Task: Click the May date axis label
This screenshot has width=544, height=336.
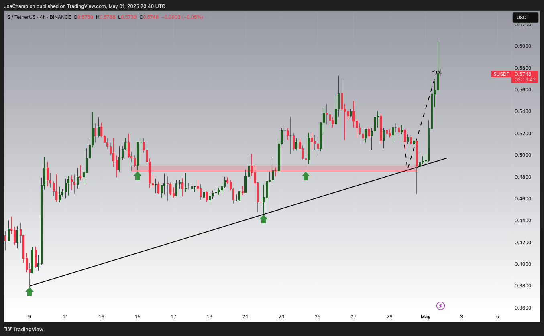Action: [426, 317]
